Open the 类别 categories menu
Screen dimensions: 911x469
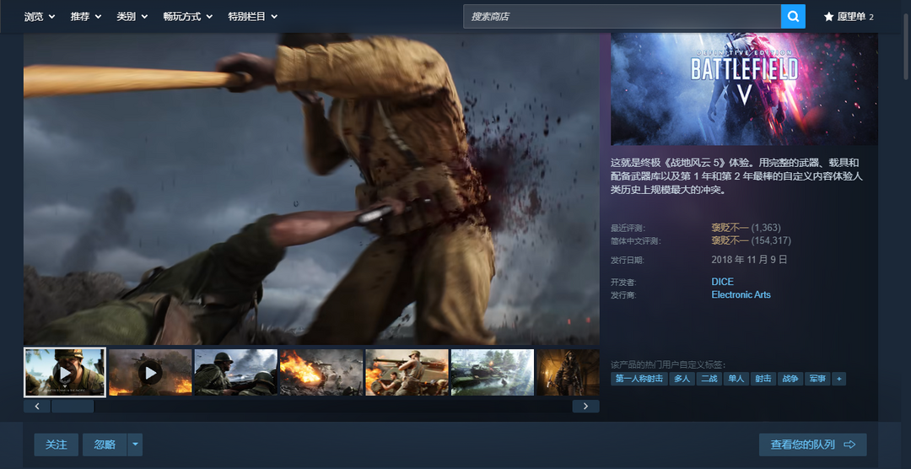[x=132, y=17]
